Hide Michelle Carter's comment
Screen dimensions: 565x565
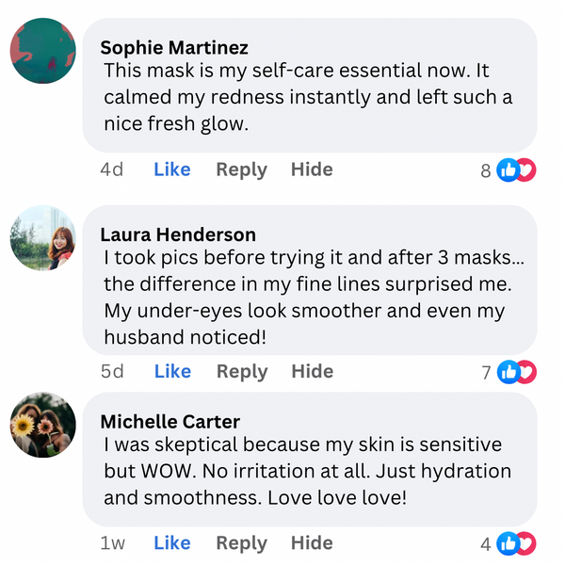tap(312, 542)
